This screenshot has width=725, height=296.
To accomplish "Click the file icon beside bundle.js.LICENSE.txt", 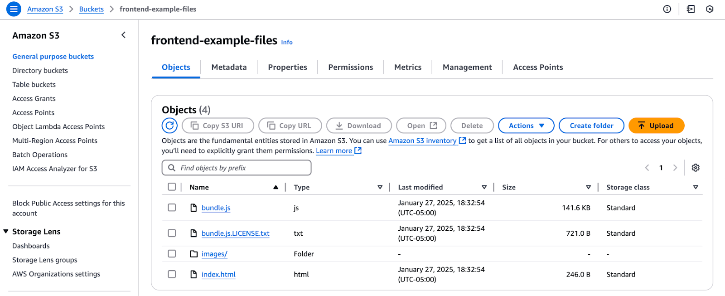I will click(193, 233).
